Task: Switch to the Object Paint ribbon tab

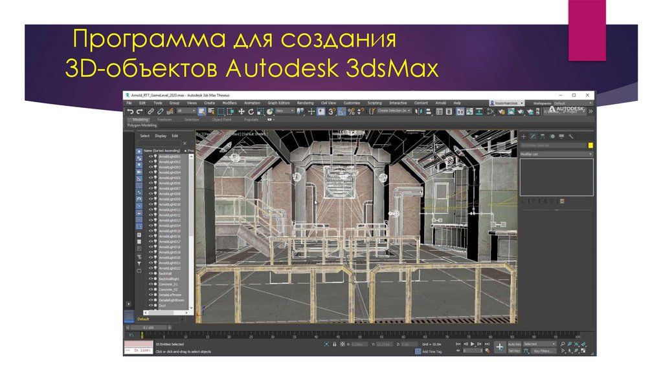Action: click(x=221, y=120)
